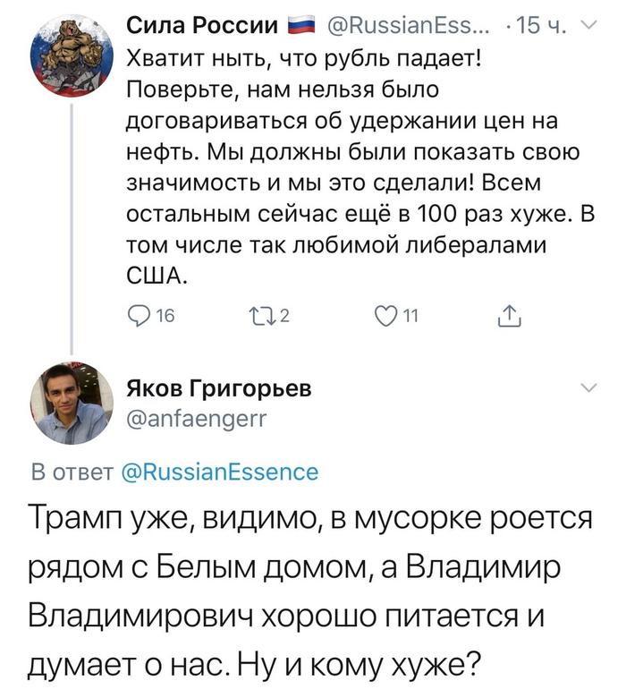626x689 pixels.
Task: Like the tweet with the heart icon
Action: (x=385, y=314)
